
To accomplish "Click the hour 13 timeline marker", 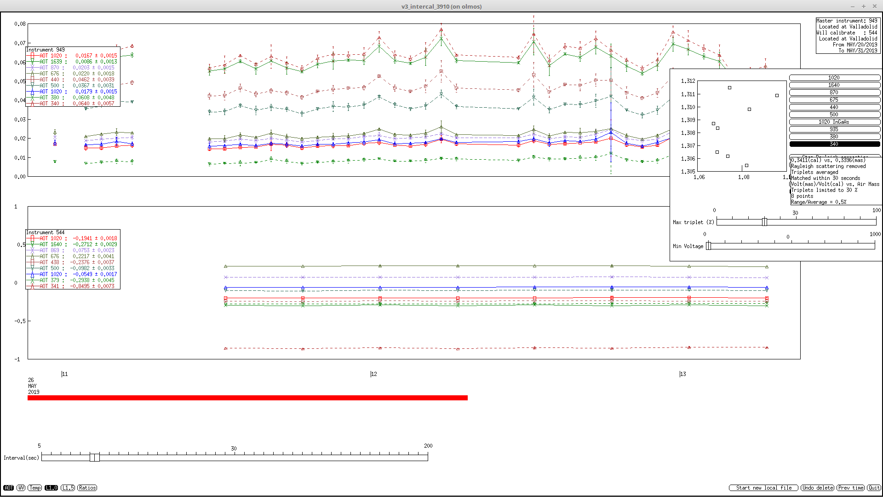I will coord(682,374).
